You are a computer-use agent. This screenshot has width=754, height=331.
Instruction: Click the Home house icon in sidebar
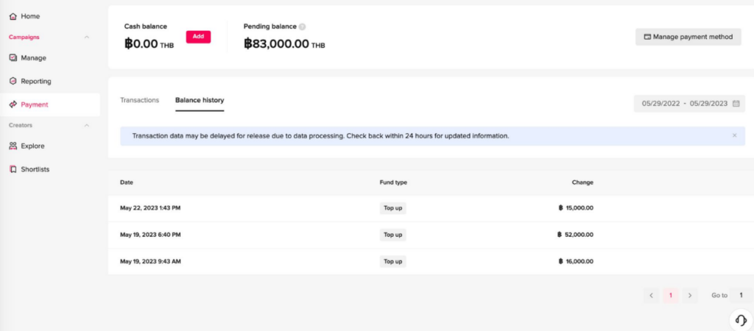(x=13, y=16)
